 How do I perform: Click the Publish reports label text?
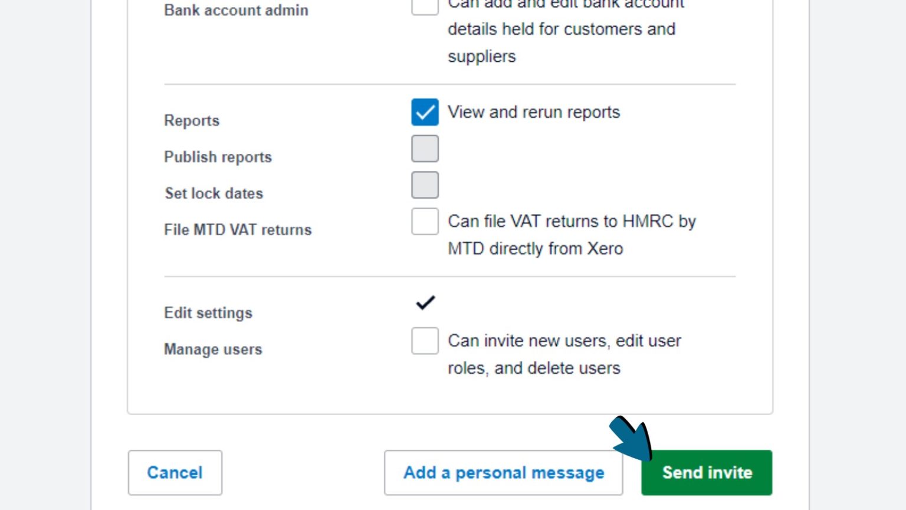point(218,157)
